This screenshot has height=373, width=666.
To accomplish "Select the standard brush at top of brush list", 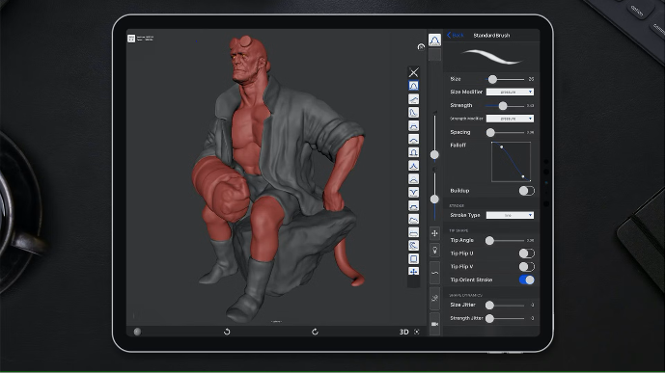I will click(x=413, y=86).
